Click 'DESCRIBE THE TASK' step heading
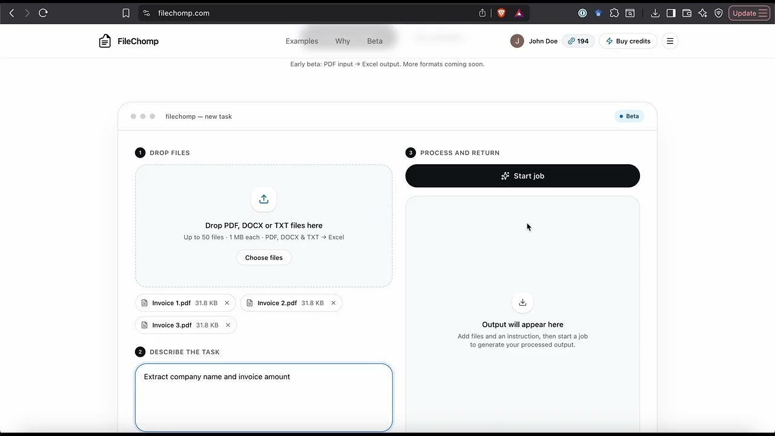 pos(185,352)
